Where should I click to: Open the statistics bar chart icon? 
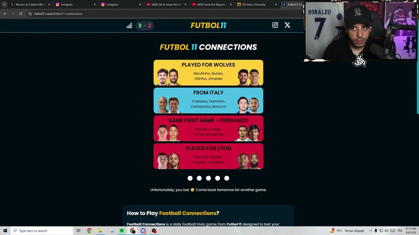tap(129, 25)
